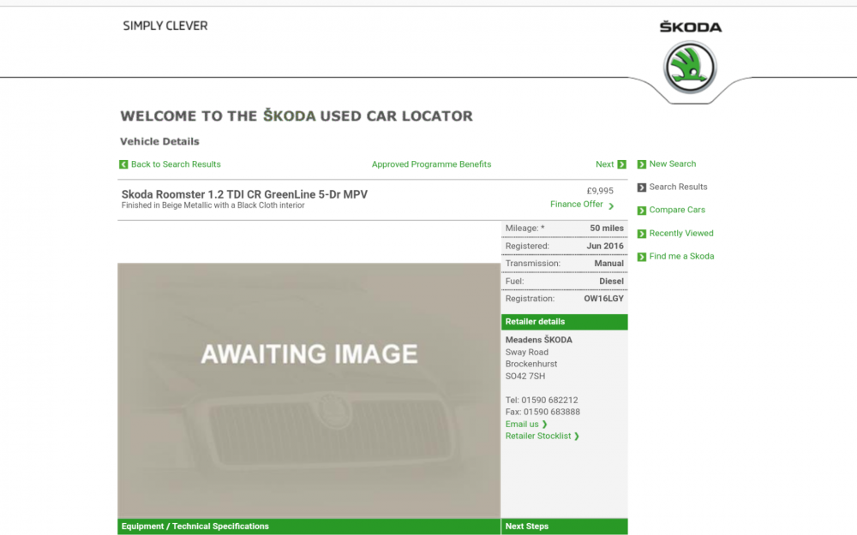Click the £9,995 price
The height and width of the screenshot is (535, 857).
(600, 191)
